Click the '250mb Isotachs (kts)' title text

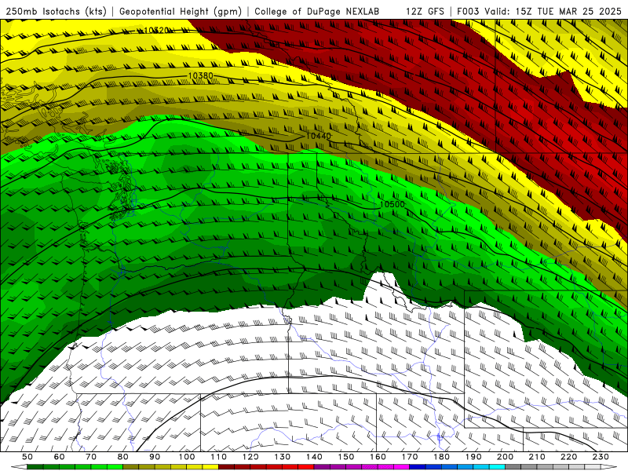click(57, 11)
